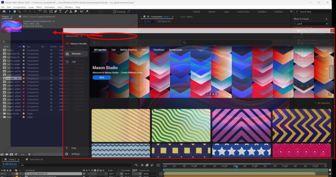Image resolution: width=336 pixels, height=177 pixels.
Task: Select the Small Screen workspace
Action: tap(243, 12)
